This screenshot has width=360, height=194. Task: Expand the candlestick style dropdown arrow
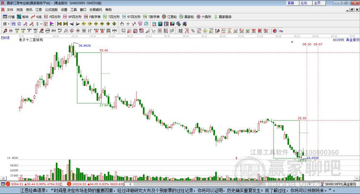coord(41,24)
